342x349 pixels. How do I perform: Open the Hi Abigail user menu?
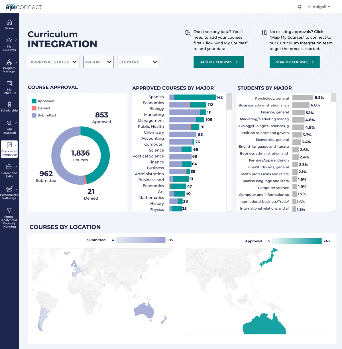(x=319, y=7)
